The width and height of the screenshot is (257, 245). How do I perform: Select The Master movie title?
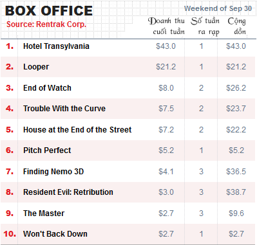tap(44, 213)
